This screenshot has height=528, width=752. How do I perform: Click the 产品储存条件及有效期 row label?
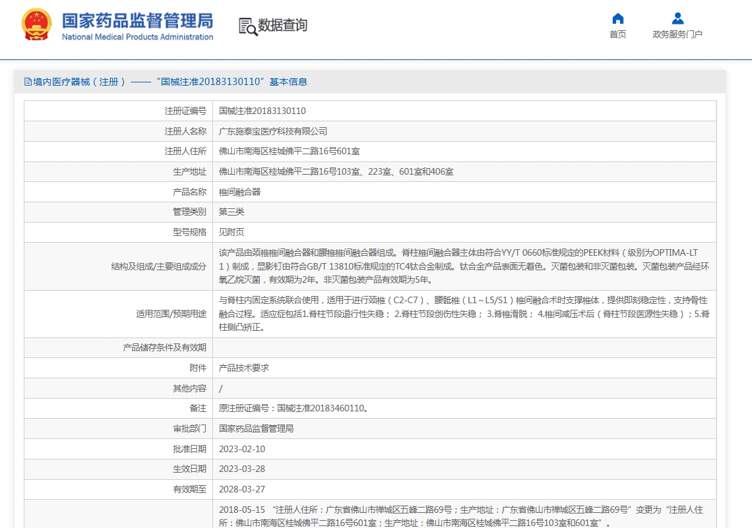(x=164, y=348)
